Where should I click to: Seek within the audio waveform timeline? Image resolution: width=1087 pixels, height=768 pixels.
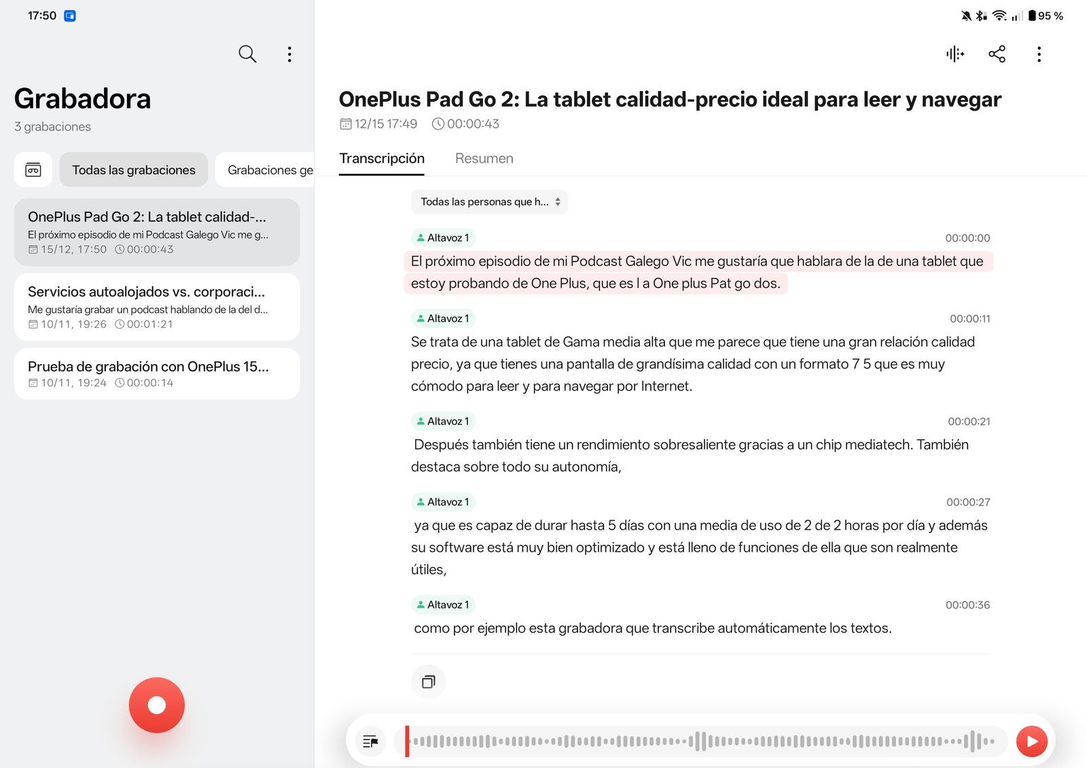[x=700, y=742]
